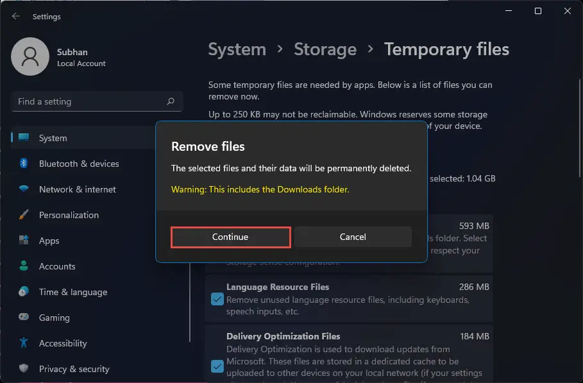Select the Gaming controller icon
Image resolution: width=583 pixels, height=383 pixels.
pos(24,317)
